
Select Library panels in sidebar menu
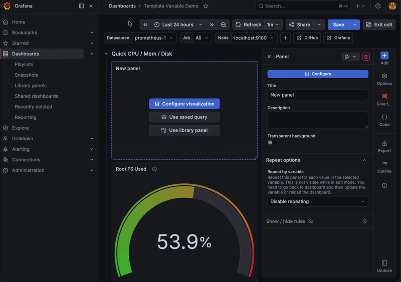tap(31, 86)
